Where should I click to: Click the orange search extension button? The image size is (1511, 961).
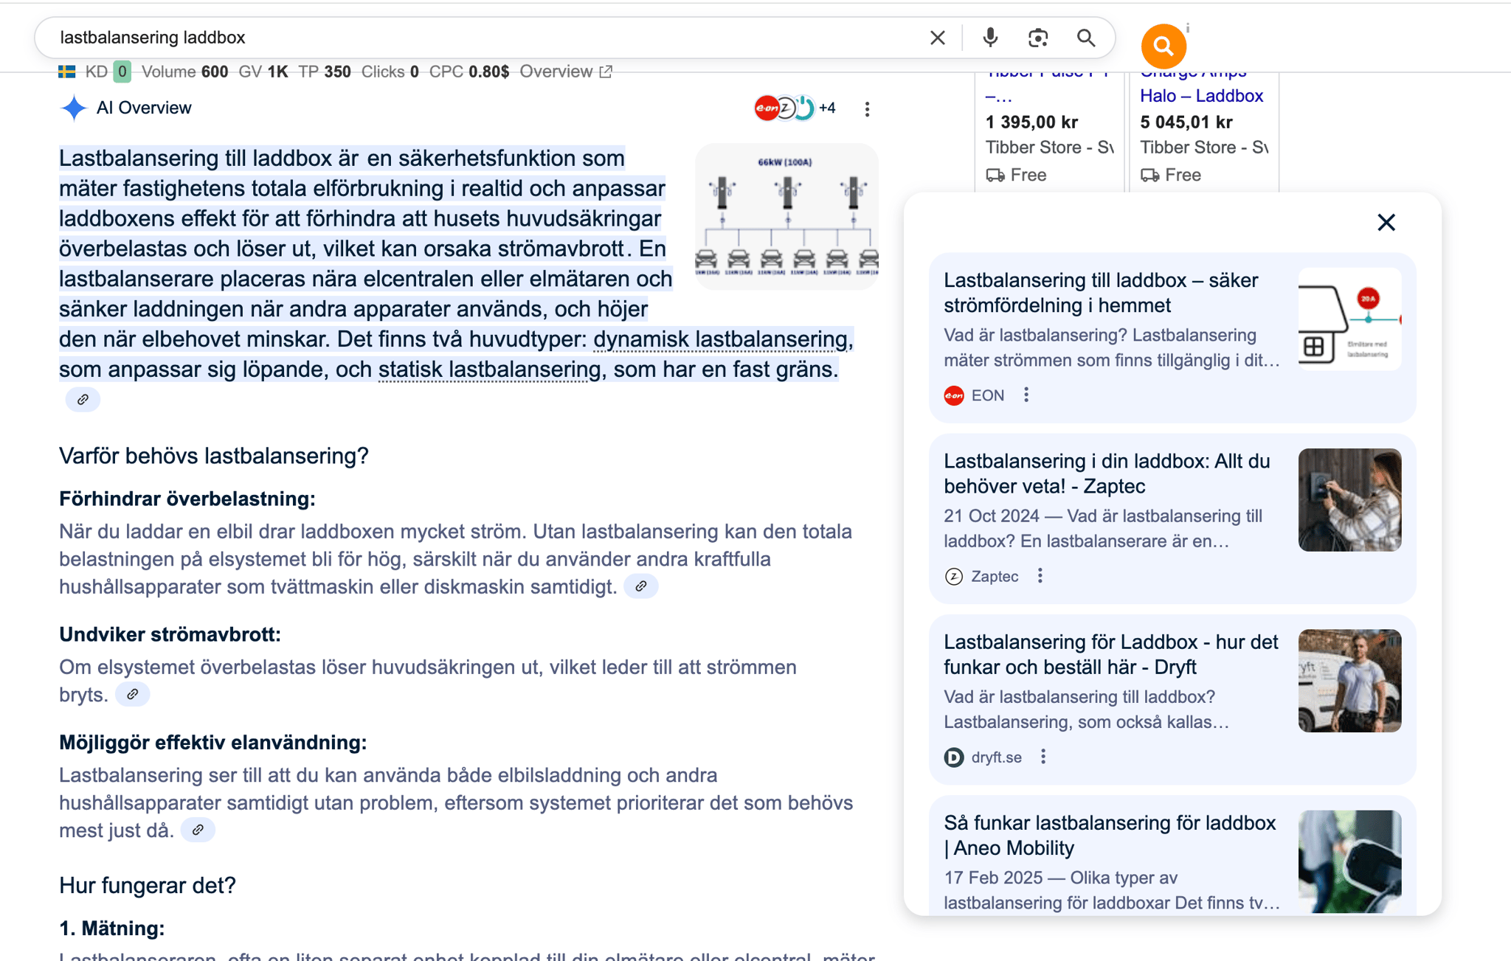1163,46
